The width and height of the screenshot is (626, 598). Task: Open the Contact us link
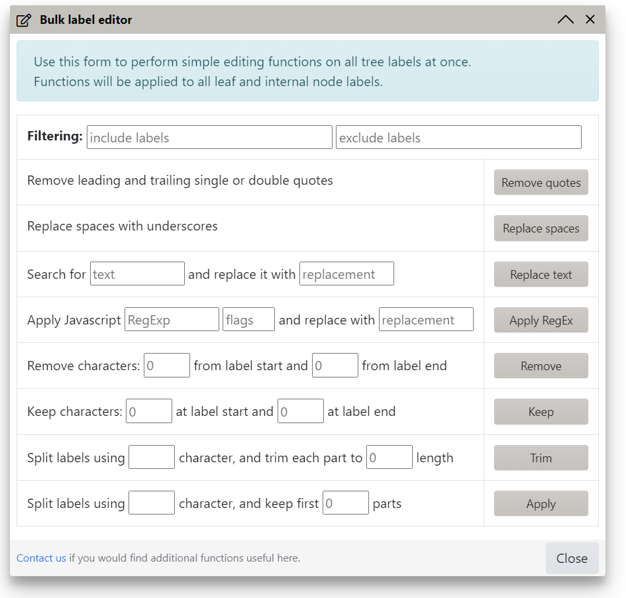coord(41,558)
